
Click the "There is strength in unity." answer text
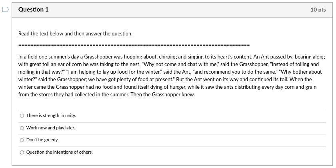tap(51, 115)
